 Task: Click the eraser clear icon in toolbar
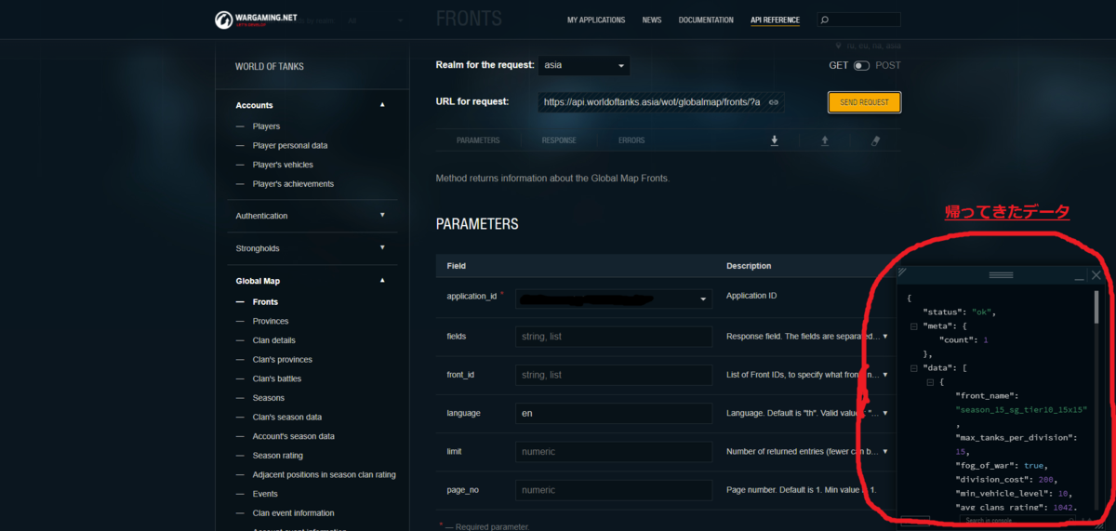point(875,140)
